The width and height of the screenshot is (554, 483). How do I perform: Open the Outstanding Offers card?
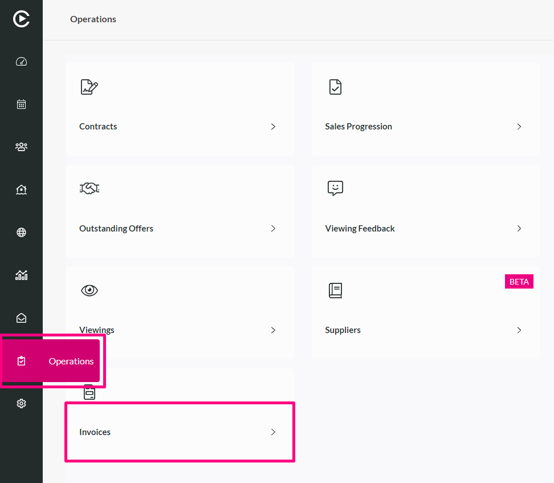click(x=180, y=211)
